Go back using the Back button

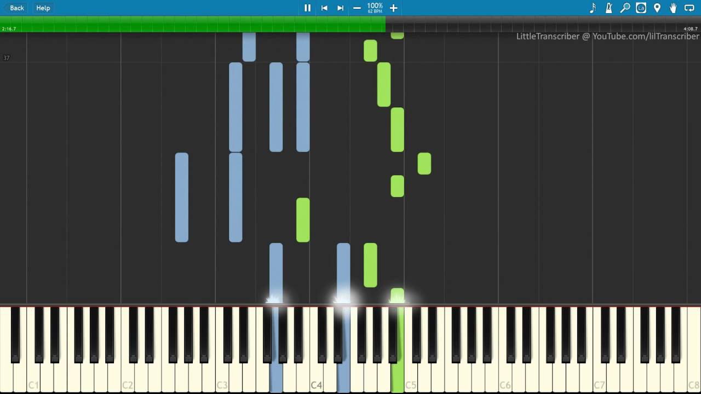14,8
